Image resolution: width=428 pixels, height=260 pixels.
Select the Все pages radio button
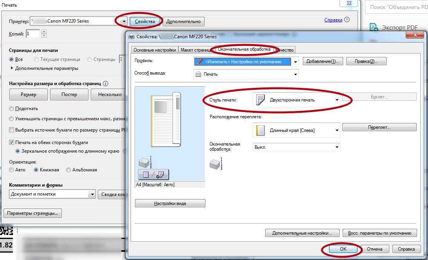coord(11,59)
